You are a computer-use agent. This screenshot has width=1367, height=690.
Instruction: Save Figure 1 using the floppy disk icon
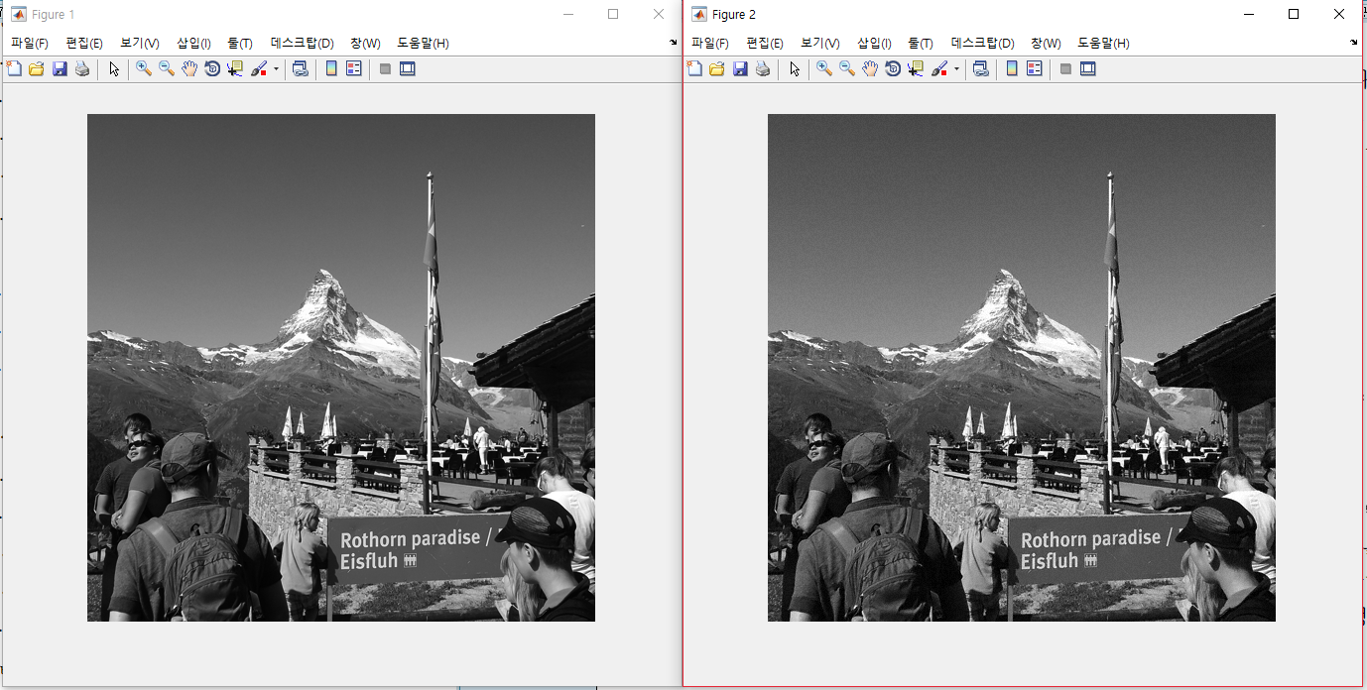point(60,69)
